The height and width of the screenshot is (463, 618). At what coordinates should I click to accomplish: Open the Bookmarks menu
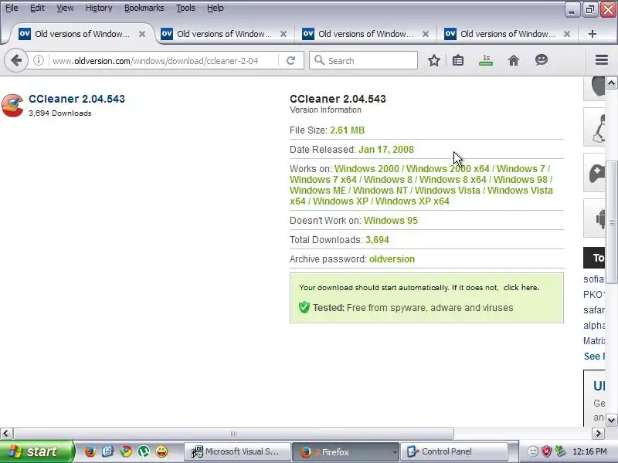pos(144,8)
